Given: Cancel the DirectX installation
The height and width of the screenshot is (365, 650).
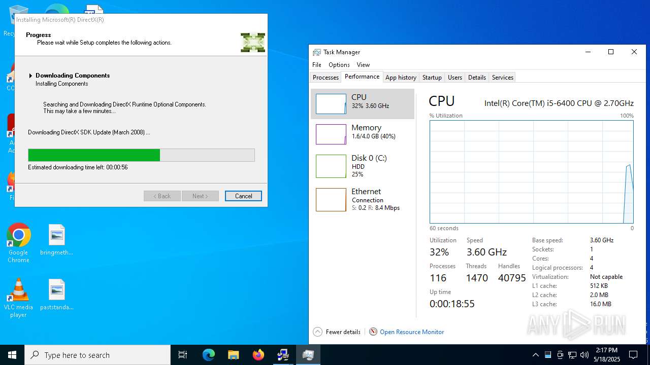Looking at the screenshot, I should click(243, 196).
